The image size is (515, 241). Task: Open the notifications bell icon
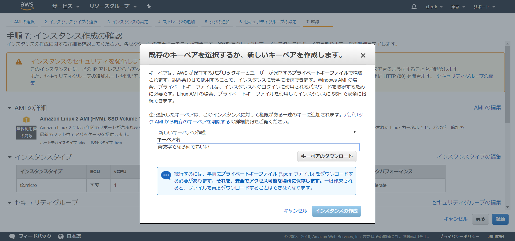point(414,7)
